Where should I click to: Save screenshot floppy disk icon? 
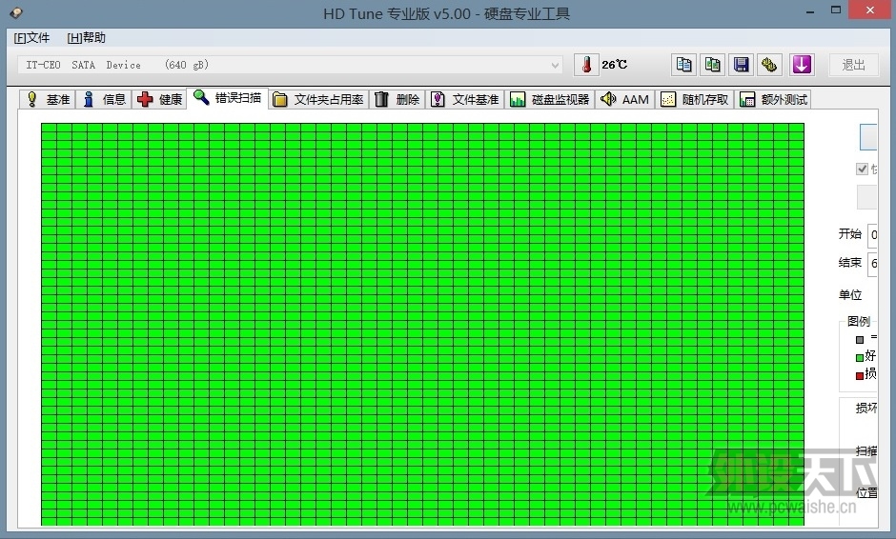[x=742, y=65]
